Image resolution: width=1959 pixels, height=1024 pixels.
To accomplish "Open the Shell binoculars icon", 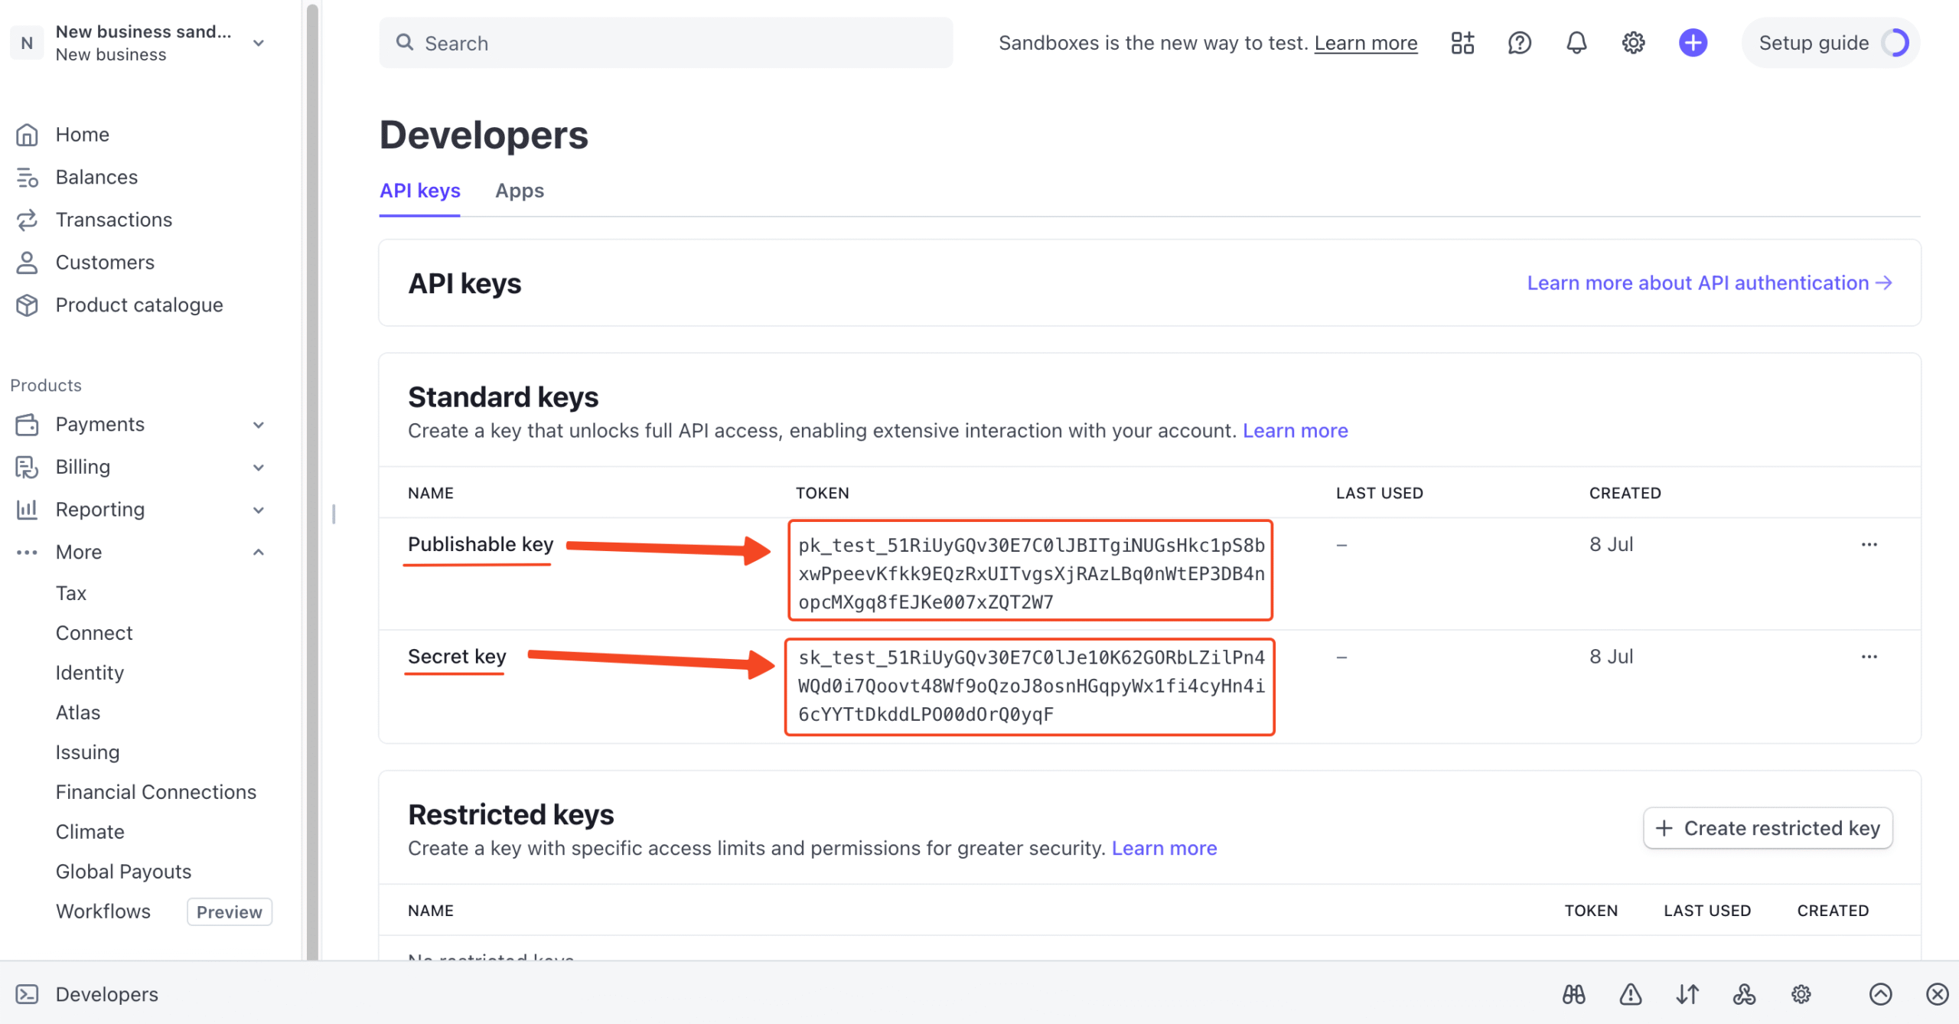I will pos(1574,994).
